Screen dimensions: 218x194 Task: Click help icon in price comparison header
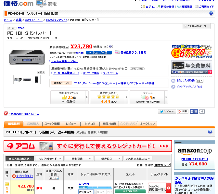pos(210,132)
